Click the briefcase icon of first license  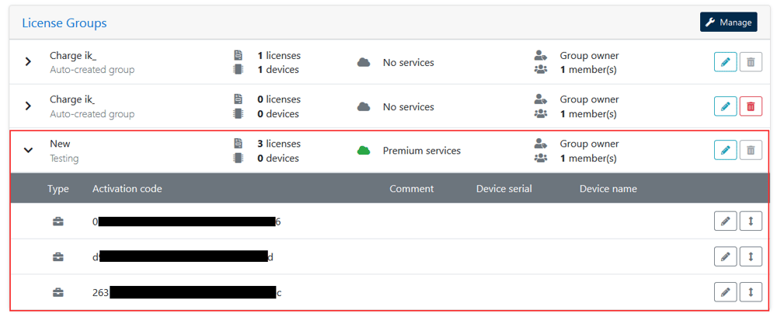tap(58, 221)
